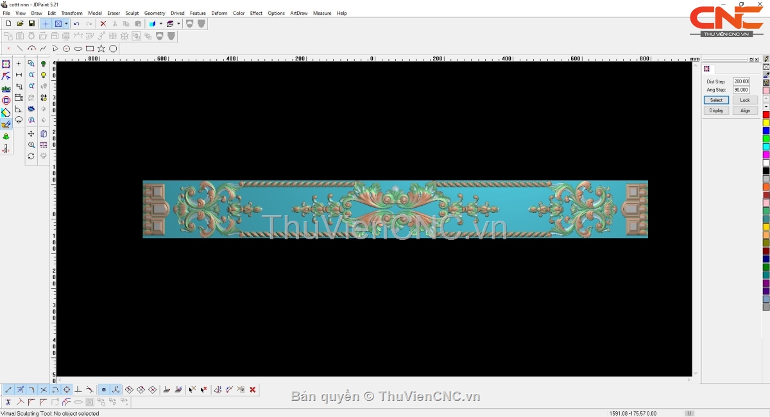Viewport: 770px width, 417px height.
Task: Click the pan view arrows icon
Action: [x=31, y=134]
